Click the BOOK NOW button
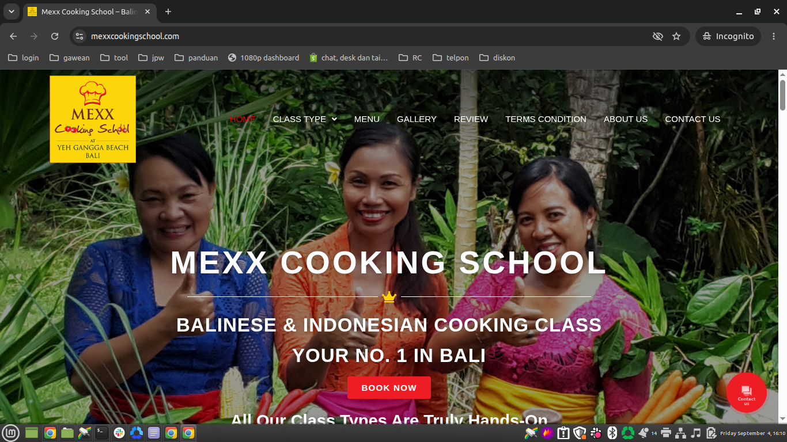Image resolution: width=787 pixels, height=442 pixels. [389, 388]
